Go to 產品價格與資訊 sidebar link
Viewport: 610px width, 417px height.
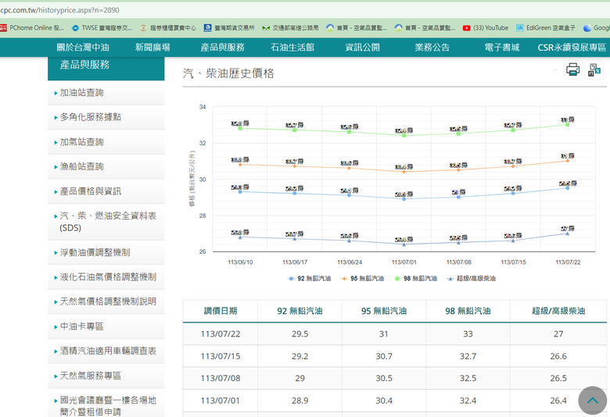(106, 191)
